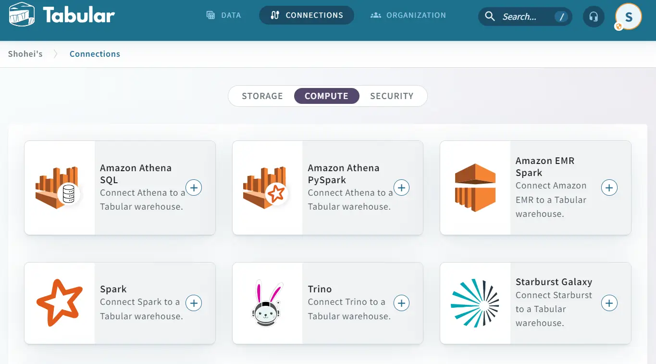Click the Starburst Galaxy title
656x364 pixels.
(x=554, y=282)
